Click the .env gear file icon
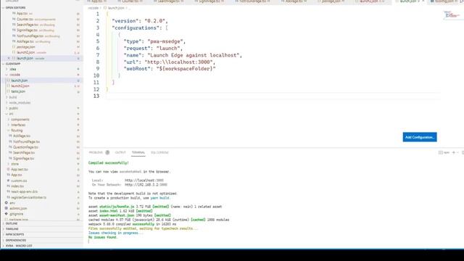Screen dimensions: 464x261 (x=7, y=203)
